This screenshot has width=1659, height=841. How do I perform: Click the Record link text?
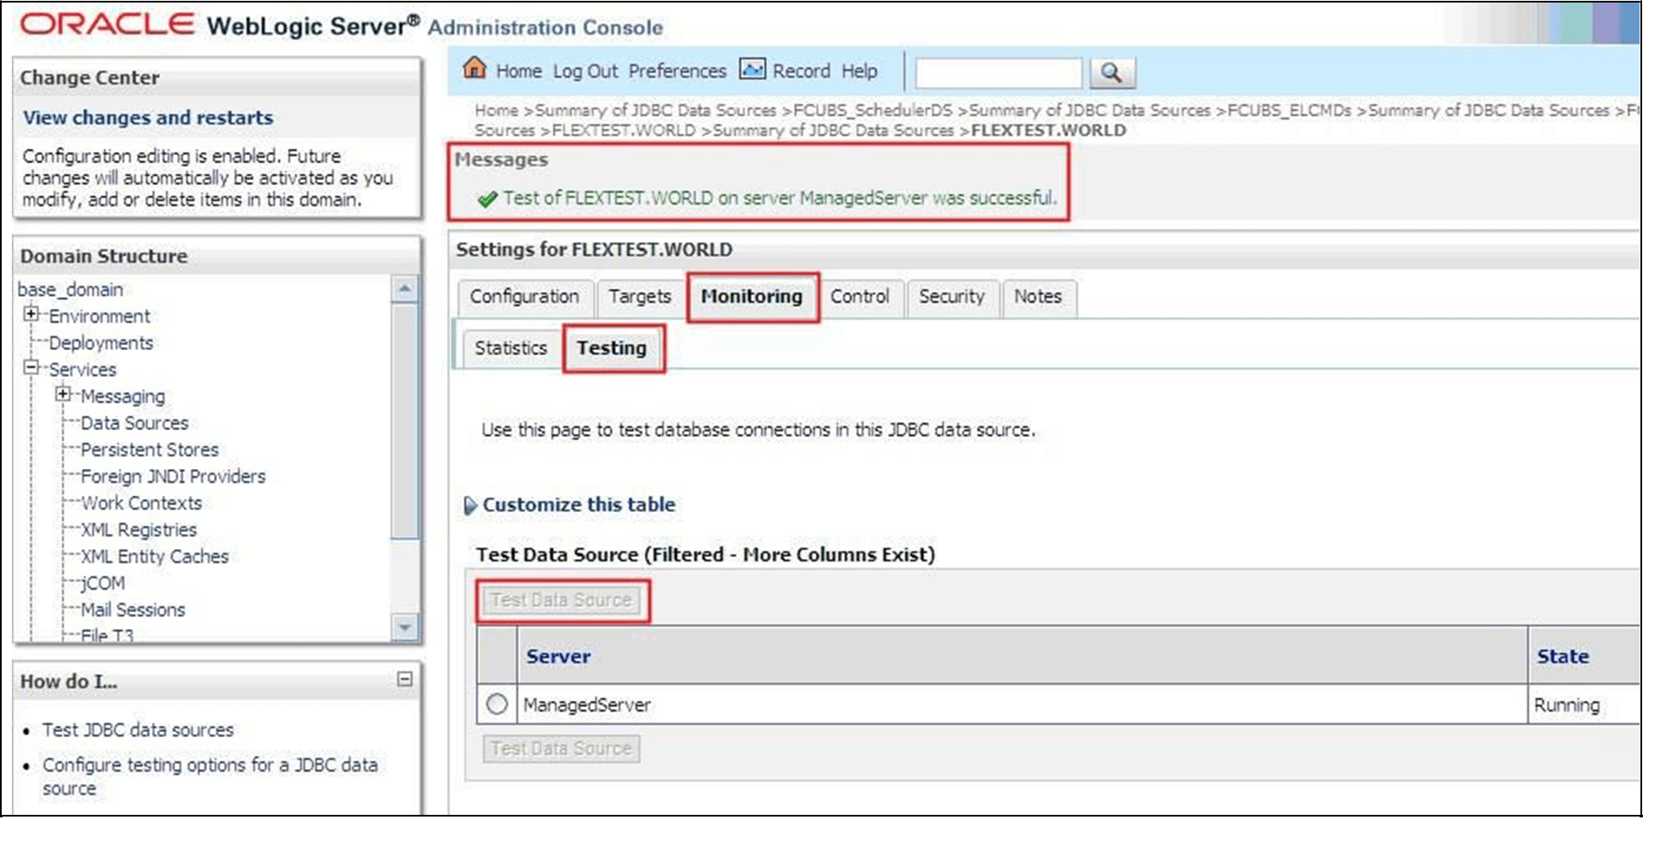[x=802, y=72]
